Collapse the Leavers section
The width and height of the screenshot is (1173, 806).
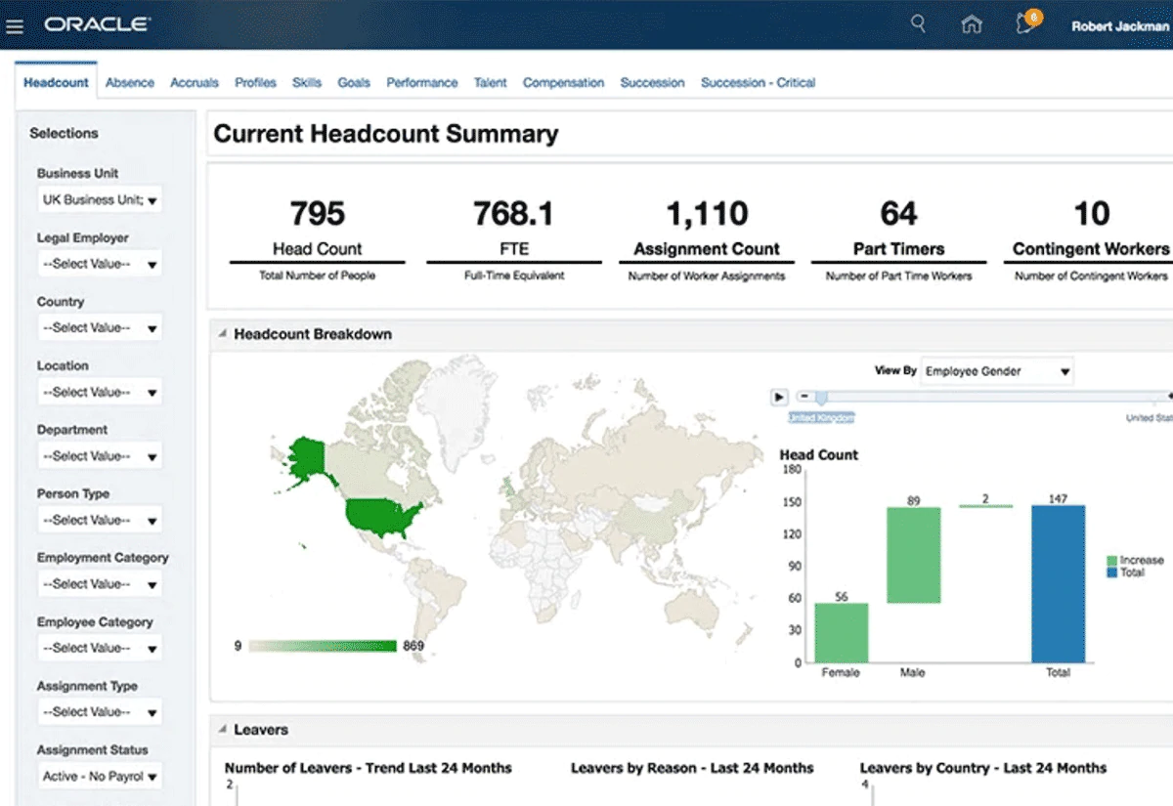pyautogui.click(x=222, y=730)
